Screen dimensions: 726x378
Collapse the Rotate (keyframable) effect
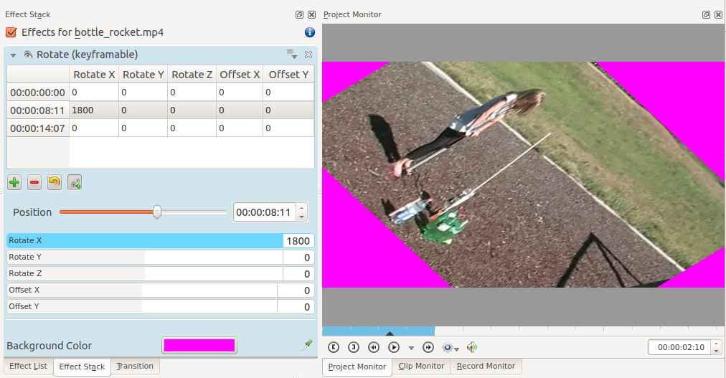click(x=13, y=55)
